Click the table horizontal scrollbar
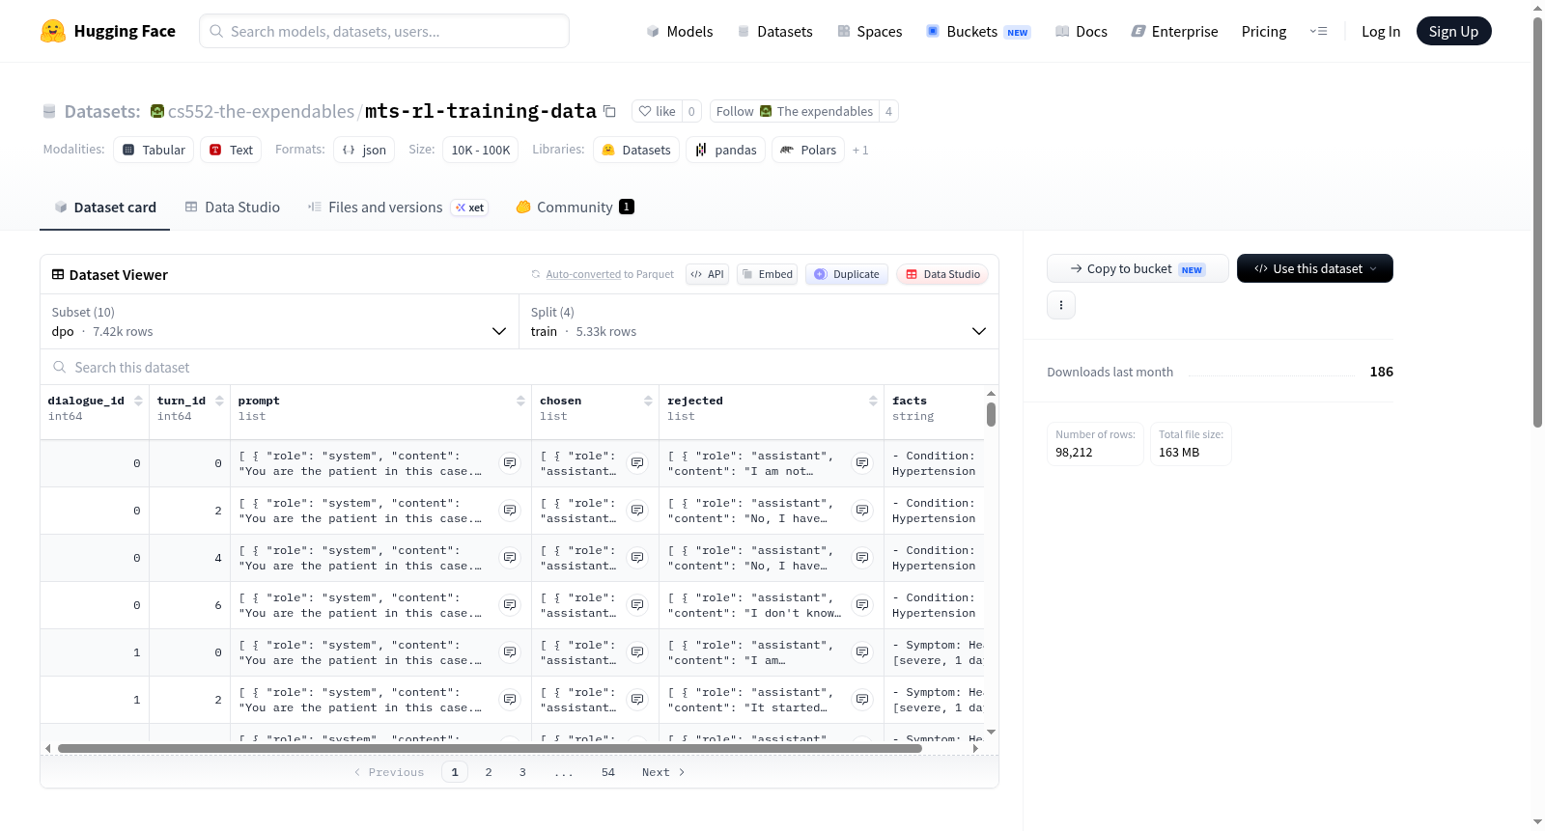Viewport: 1545px width, 831px height. (490, 748)
